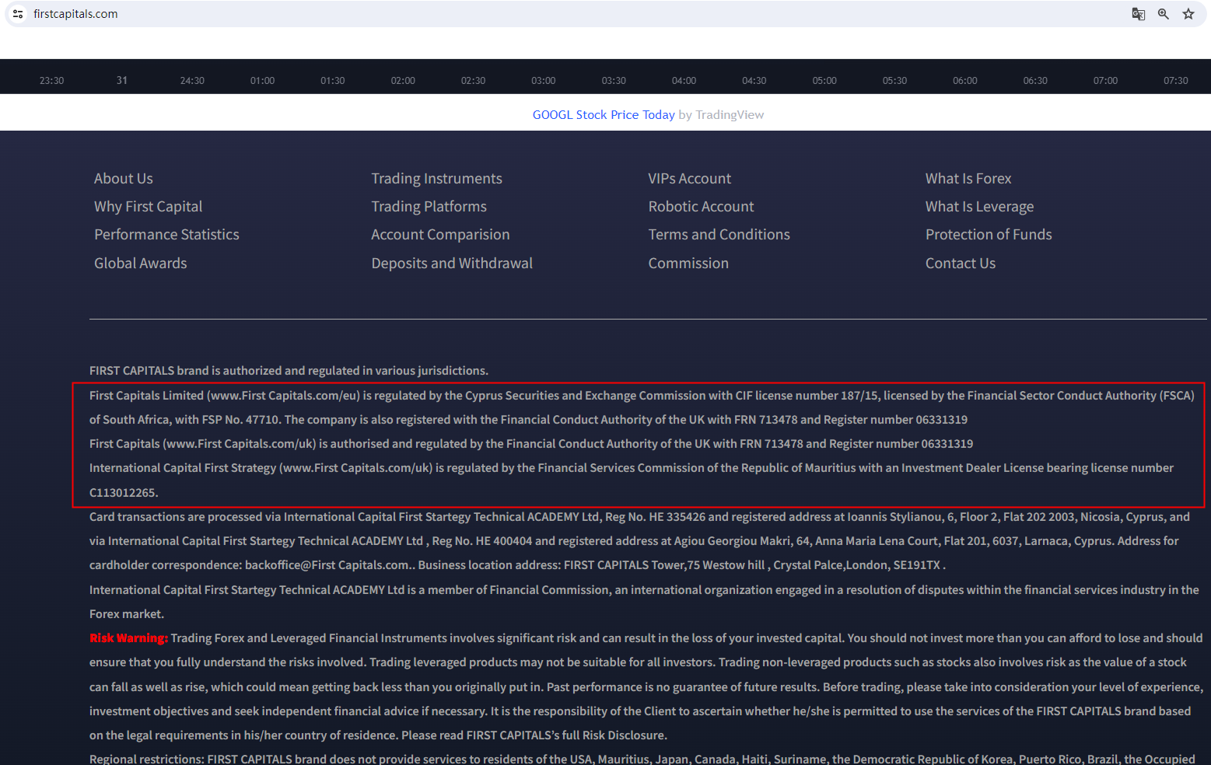
Task: Open Deposits and Withdrawal link
Action: tap(452, 264)
